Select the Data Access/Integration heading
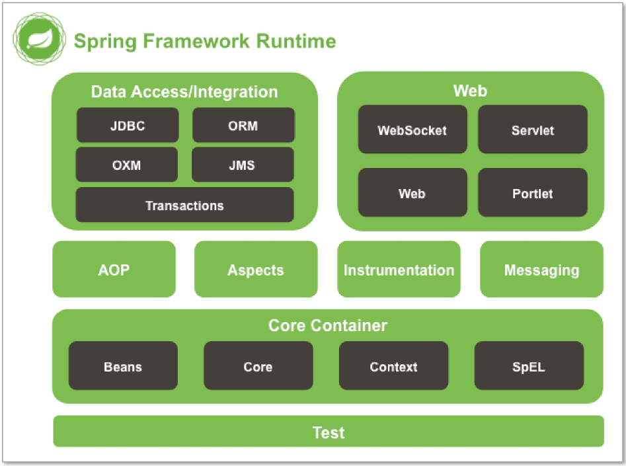The height and width of the screenshot is (466, 626). 184,92
